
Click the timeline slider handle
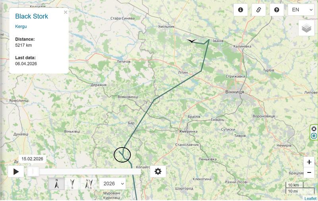point(33,172)
